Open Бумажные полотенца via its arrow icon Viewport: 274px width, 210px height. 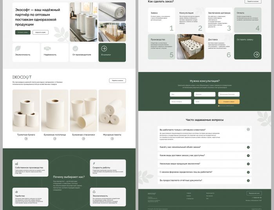pyautogui.click(x=55, y=139)
